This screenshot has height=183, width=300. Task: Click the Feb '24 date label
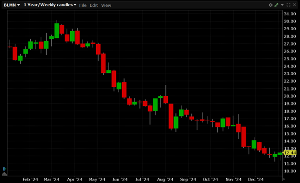(30, 180)
